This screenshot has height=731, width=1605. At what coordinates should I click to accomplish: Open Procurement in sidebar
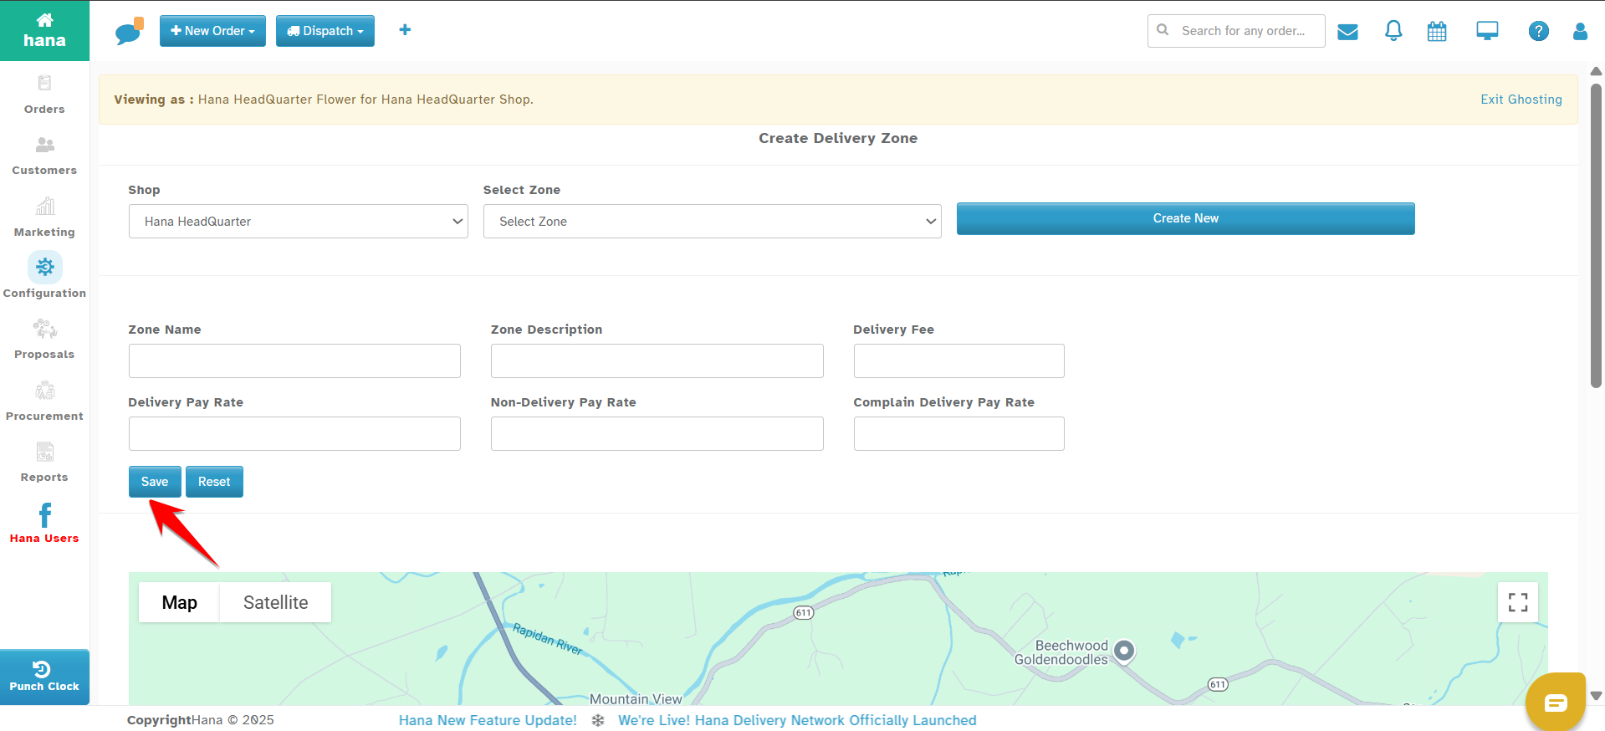click(44, 401)
